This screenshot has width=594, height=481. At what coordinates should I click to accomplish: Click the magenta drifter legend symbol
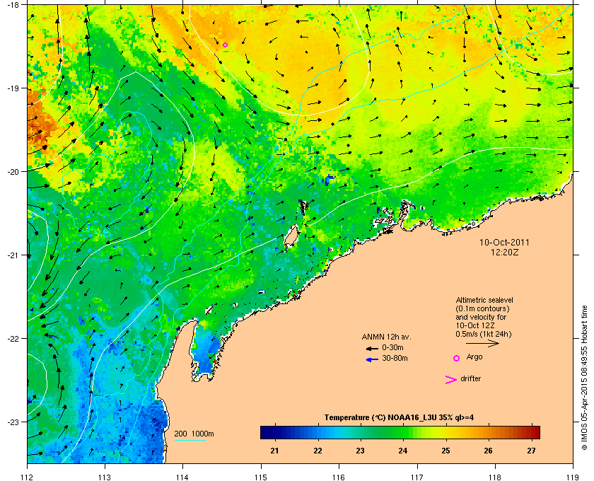pyautogui.click(x=450, y=380)
